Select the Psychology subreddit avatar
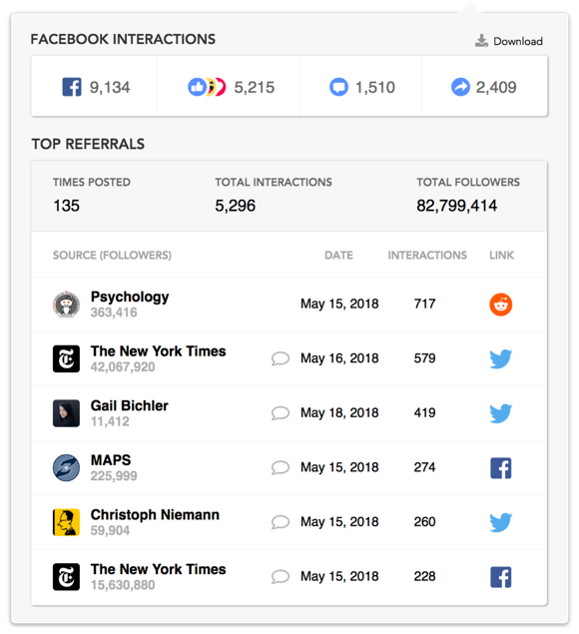 (x=66, y=305)
